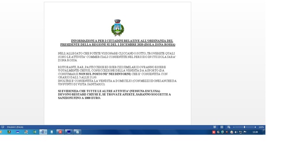Image resolution: width=297 pixels, height=167 pixels.
Task: Click the zoom out minus button
Action: [x=234, y=127]
